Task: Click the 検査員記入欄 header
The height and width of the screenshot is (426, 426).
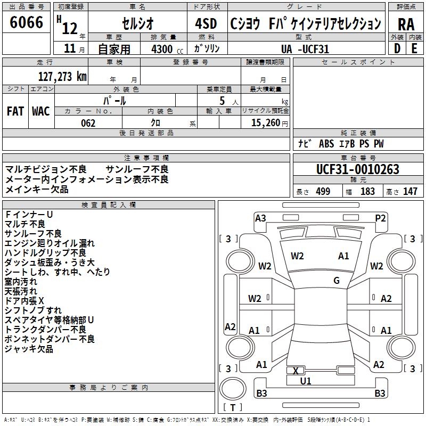Action: (x=109, y=205)
